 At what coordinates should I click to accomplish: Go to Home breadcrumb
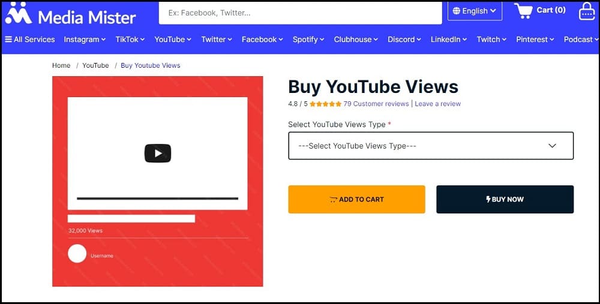pos(61,65)
